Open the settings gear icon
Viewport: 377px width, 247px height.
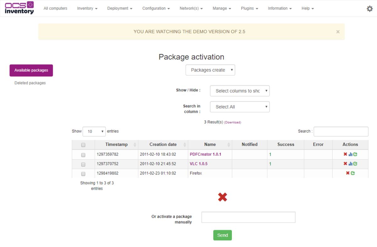[x=369, y=8]
